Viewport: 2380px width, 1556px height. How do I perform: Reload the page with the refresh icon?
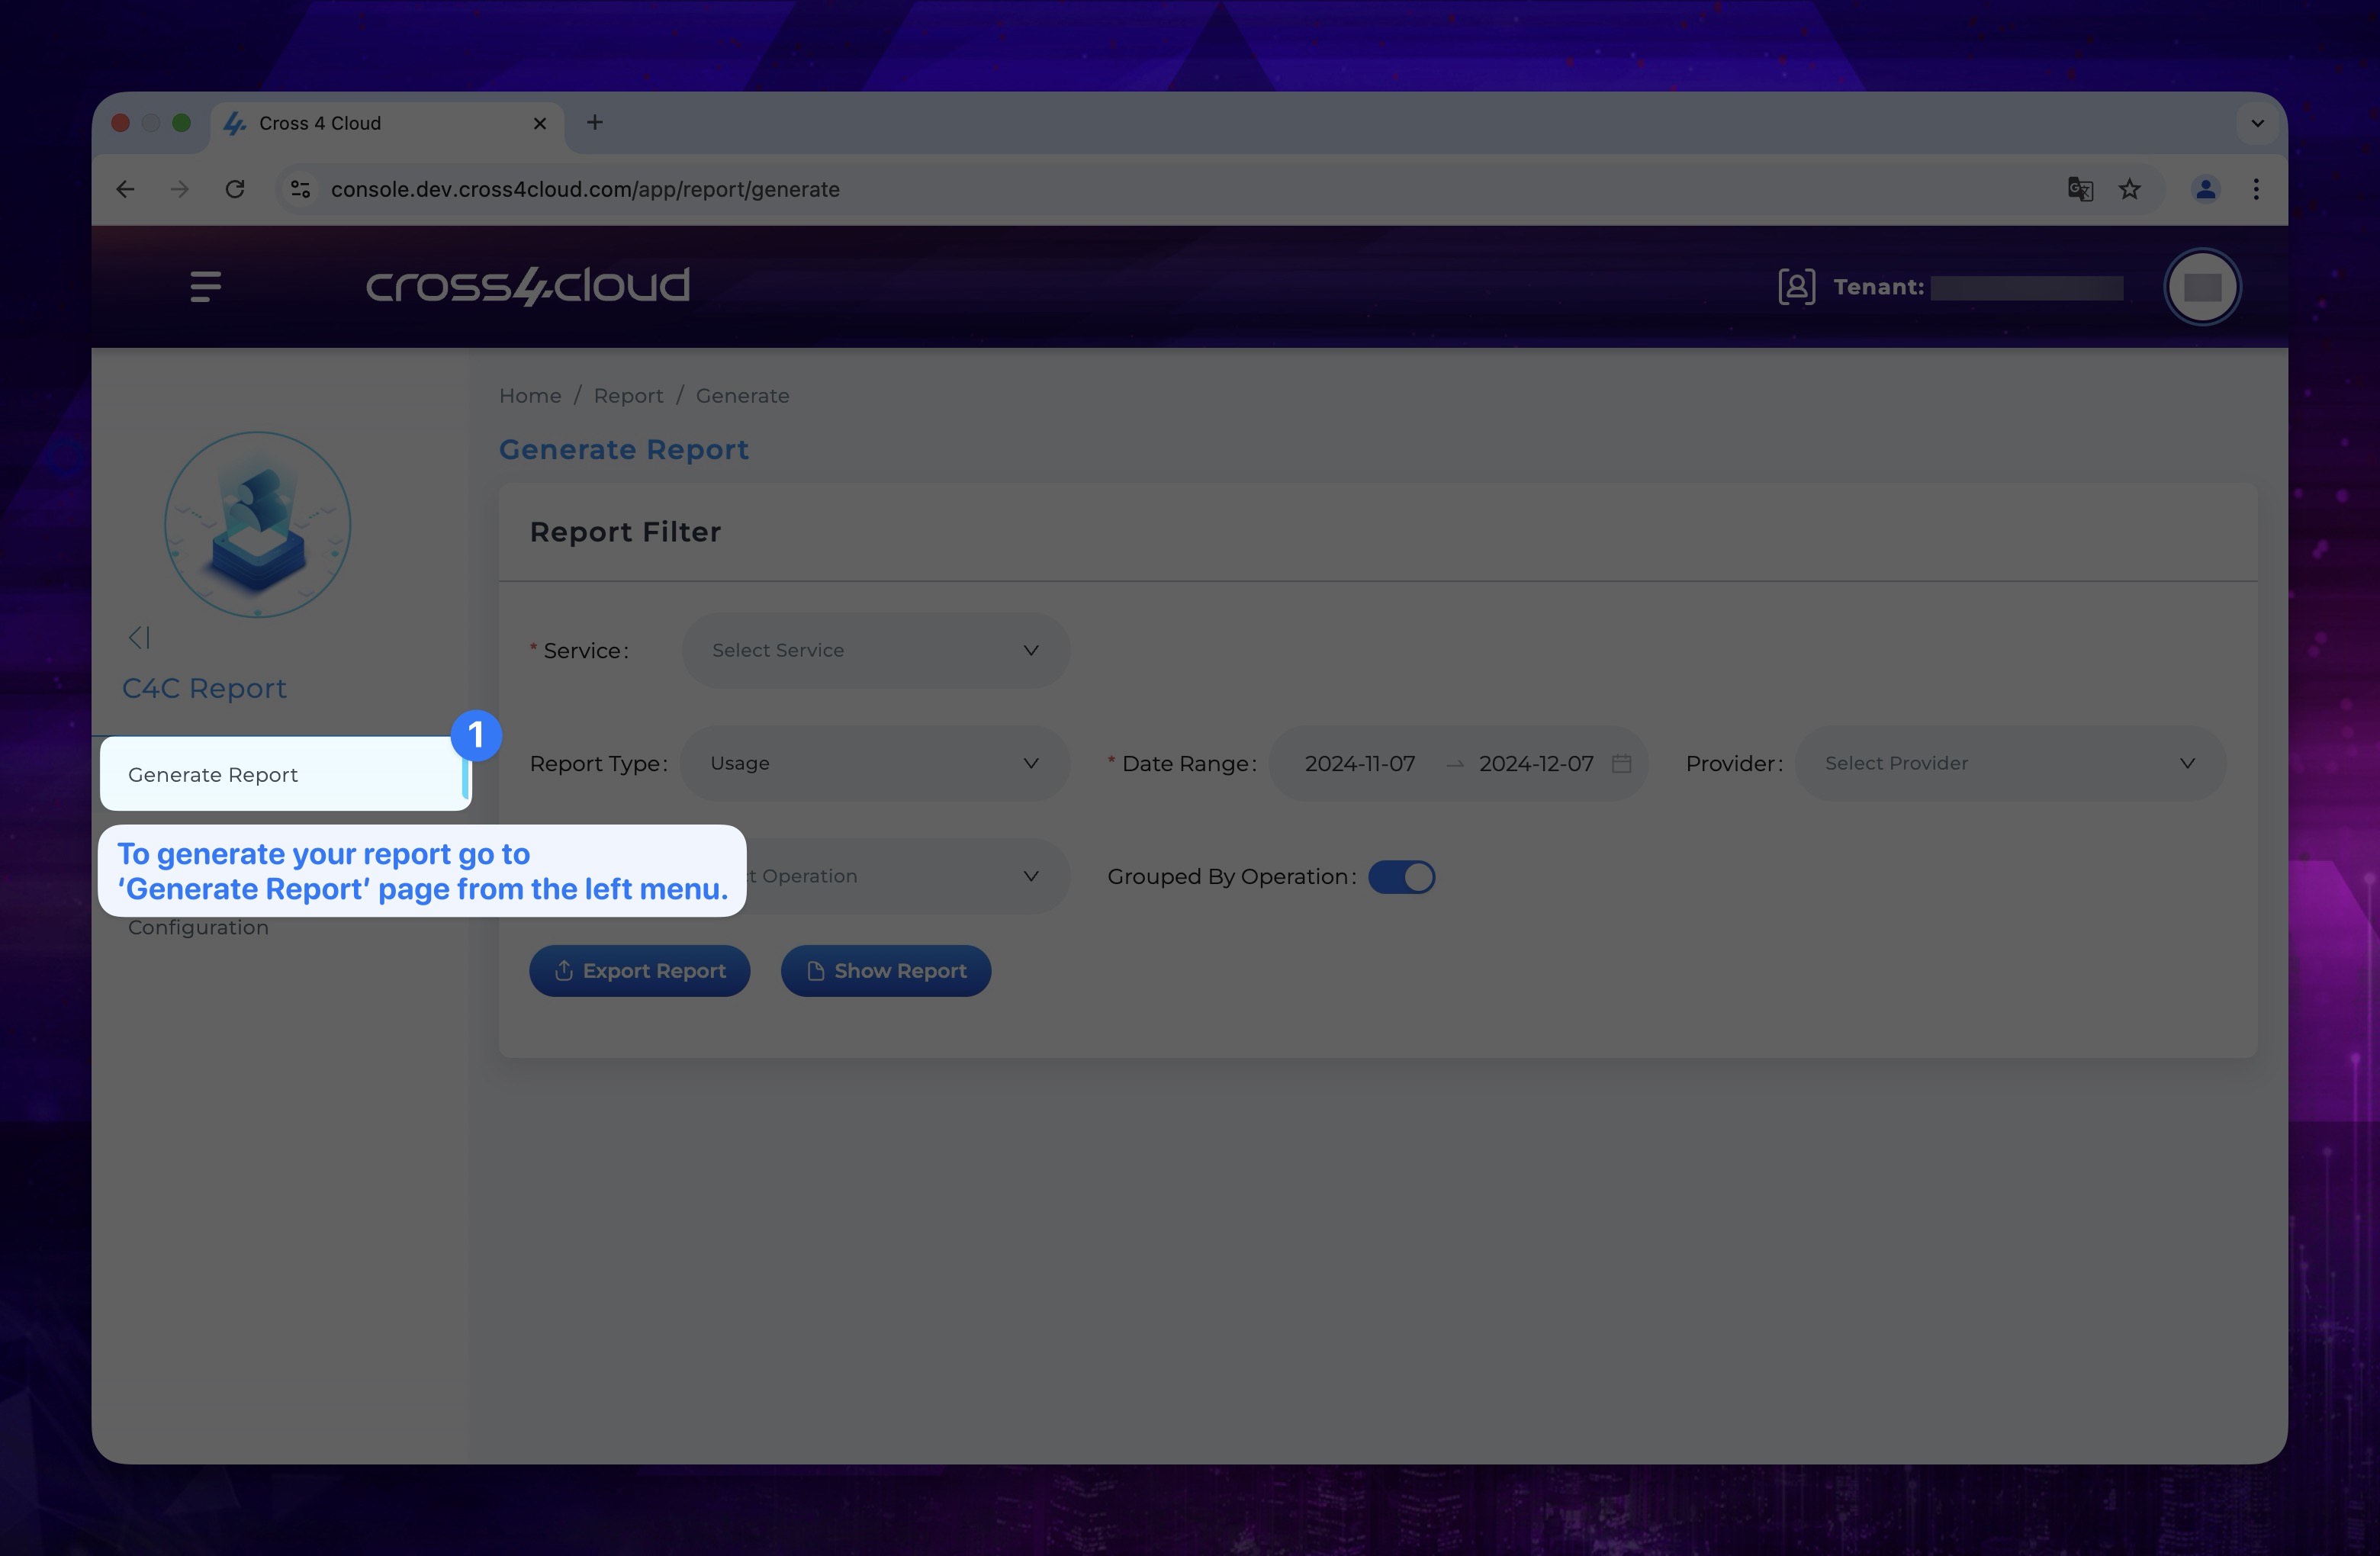tap(235, 189)
